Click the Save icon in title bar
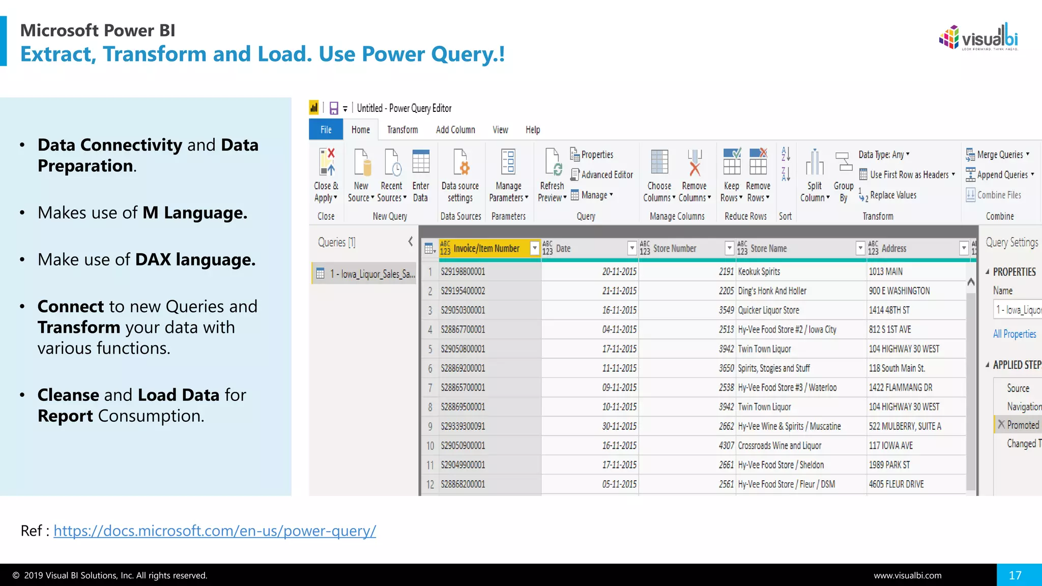Image resolution: width=1042 pixels, height=586 pixels. (x=334, y=108)
